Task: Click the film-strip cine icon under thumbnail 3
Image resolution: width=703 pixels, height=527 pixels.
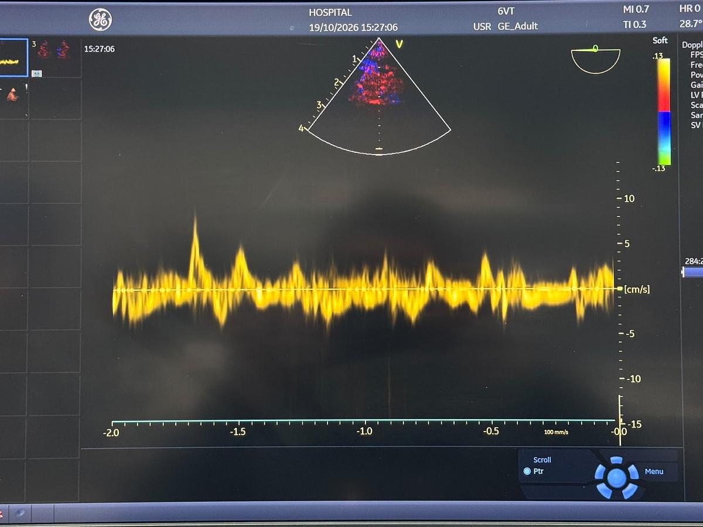Action: (x=36, y=73)
